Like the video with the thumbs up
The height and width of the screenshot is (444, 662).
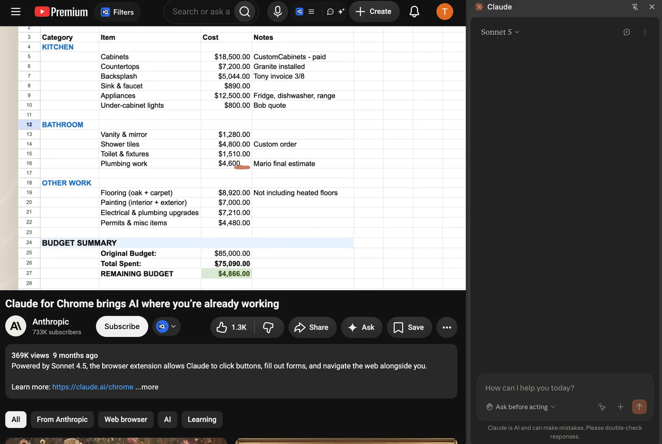(x=232, y=327)
